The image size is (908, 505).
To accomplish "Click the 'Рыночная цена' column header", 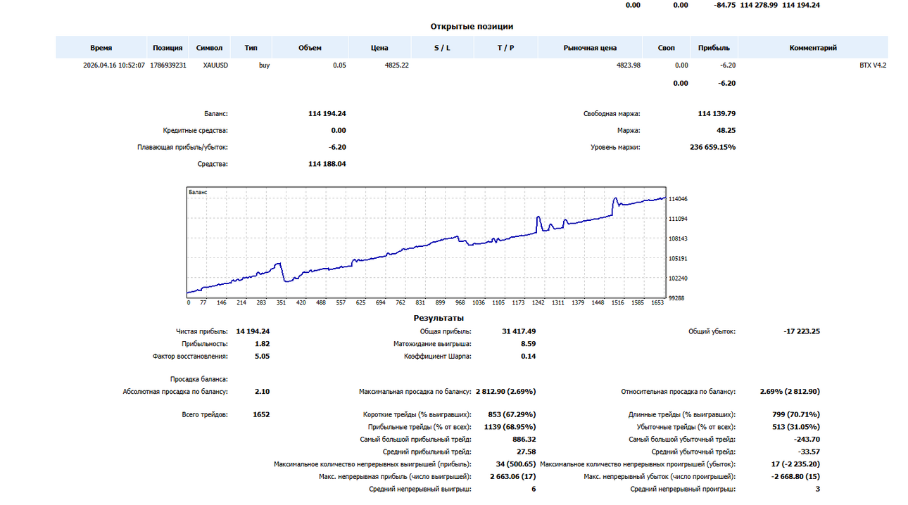I will click(x=590, y=48).
